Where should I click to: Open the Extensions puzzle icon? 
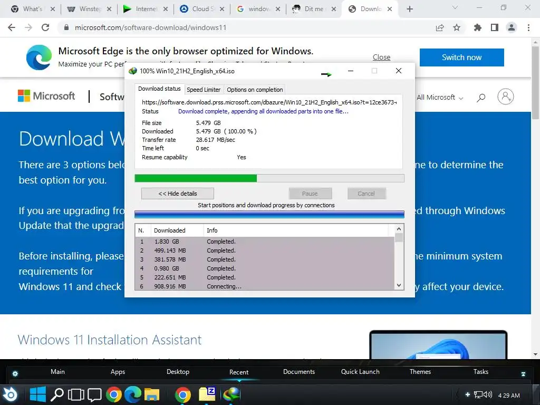(x=477, y=27)
